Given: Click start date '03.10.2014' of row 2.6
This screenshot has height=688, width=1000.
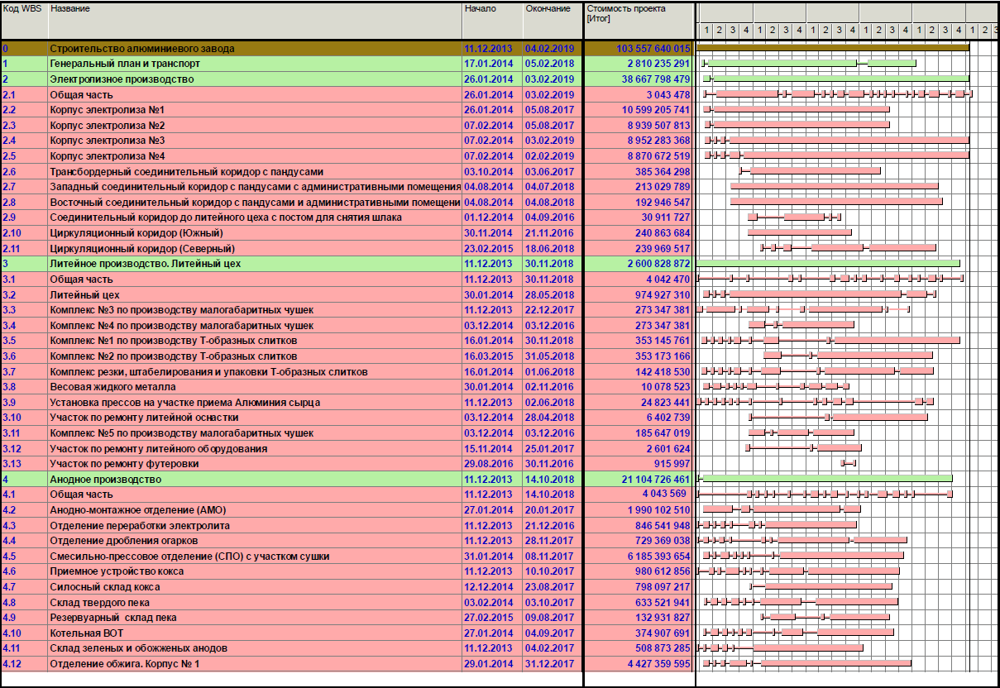Looking at the screenshot, I should [492, 172].
